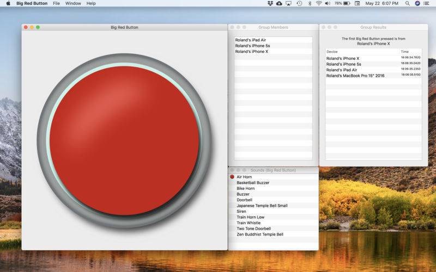Screen dimensions: 436x272
Task: Click the Siri icon in menu bar
Action: pos(417,3)
